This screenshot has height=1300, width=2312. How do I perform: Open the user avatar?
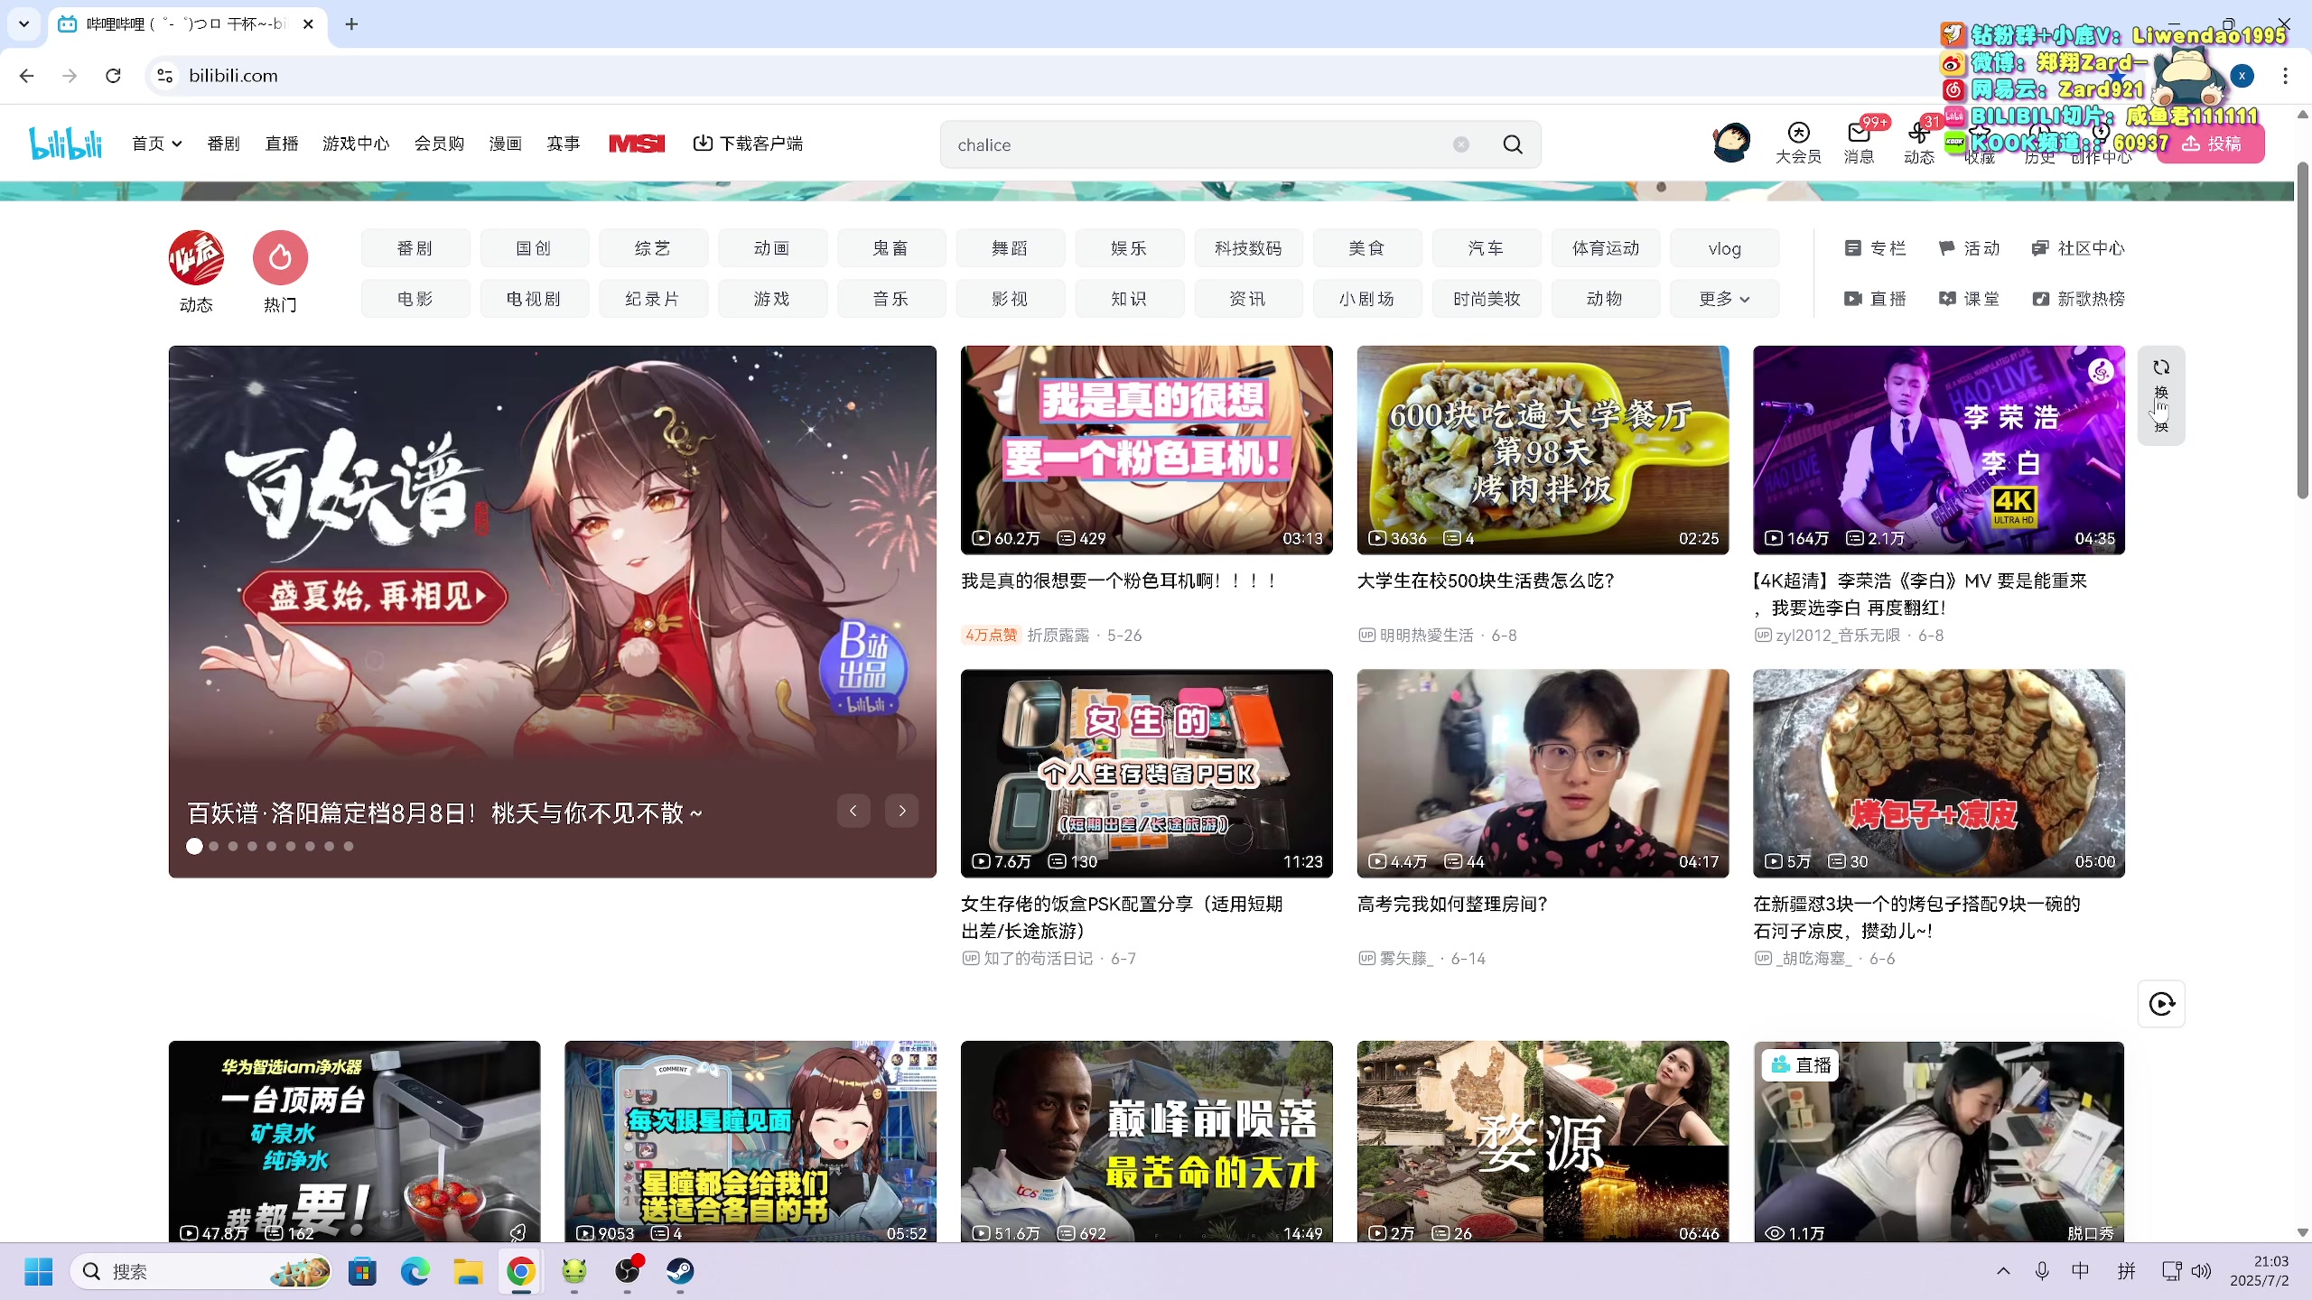coord(1731,143)
